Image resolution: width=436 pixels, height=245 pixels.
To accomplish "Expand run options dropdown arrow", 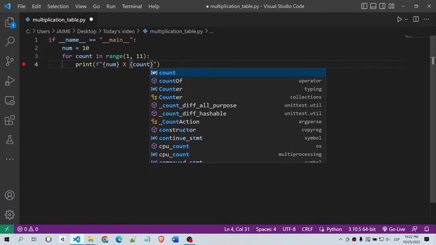I will tap(407, 20).
